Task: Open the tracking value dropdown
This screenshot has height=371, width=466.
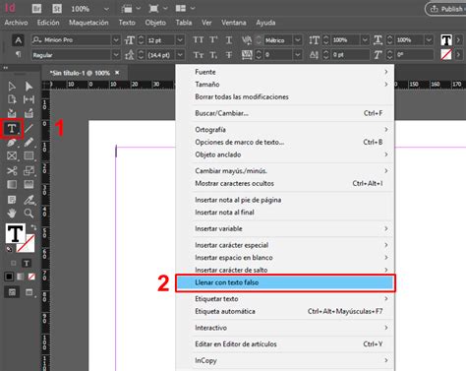Action: click(298, 55)
